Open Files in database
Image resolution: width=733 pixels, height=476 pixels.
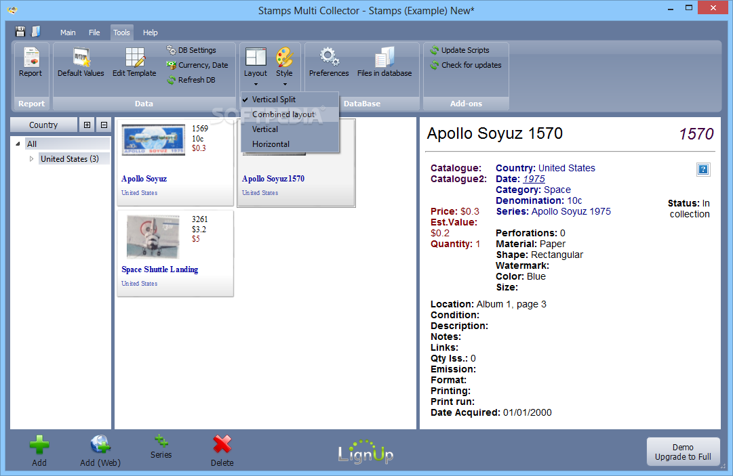[x=384, y=62]
